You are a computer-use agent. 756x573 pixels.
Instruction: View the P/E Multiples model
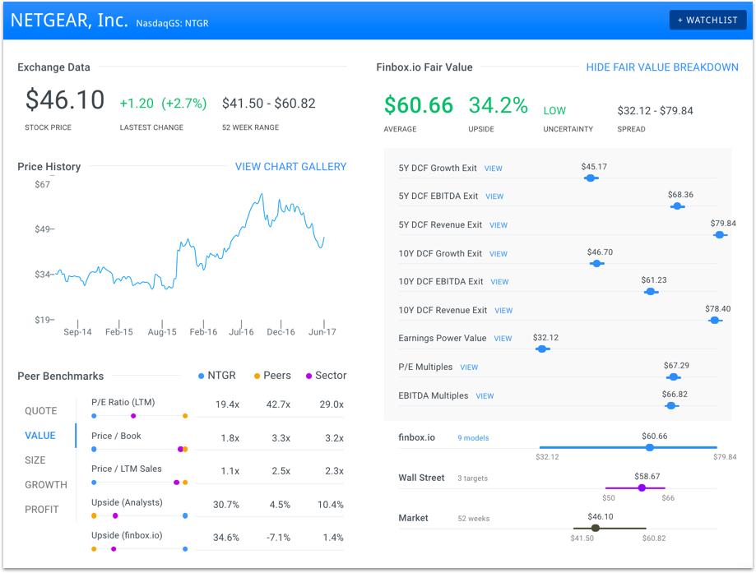[469, 367]
